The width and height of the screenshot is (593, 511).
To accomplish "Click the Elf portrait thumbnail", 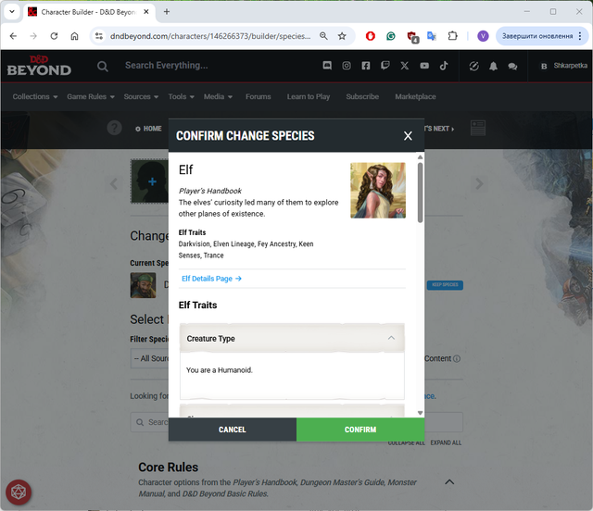I will tap(378, 191).
